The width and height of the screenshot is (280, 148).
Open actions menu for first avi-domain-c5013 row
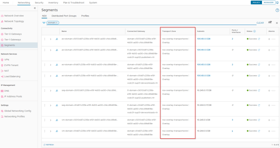coord(44,39)
